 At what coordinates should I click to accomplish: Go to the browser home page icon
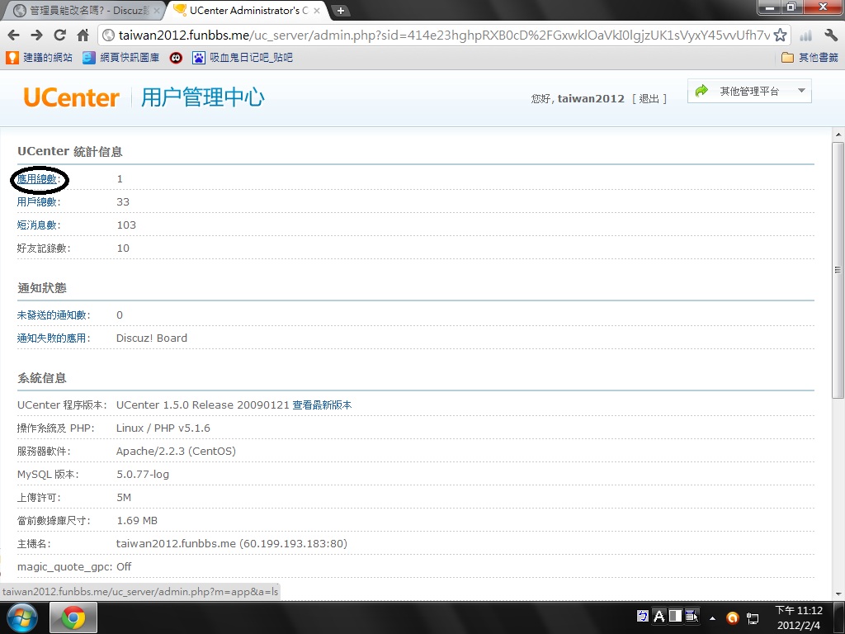coord(83,35)
